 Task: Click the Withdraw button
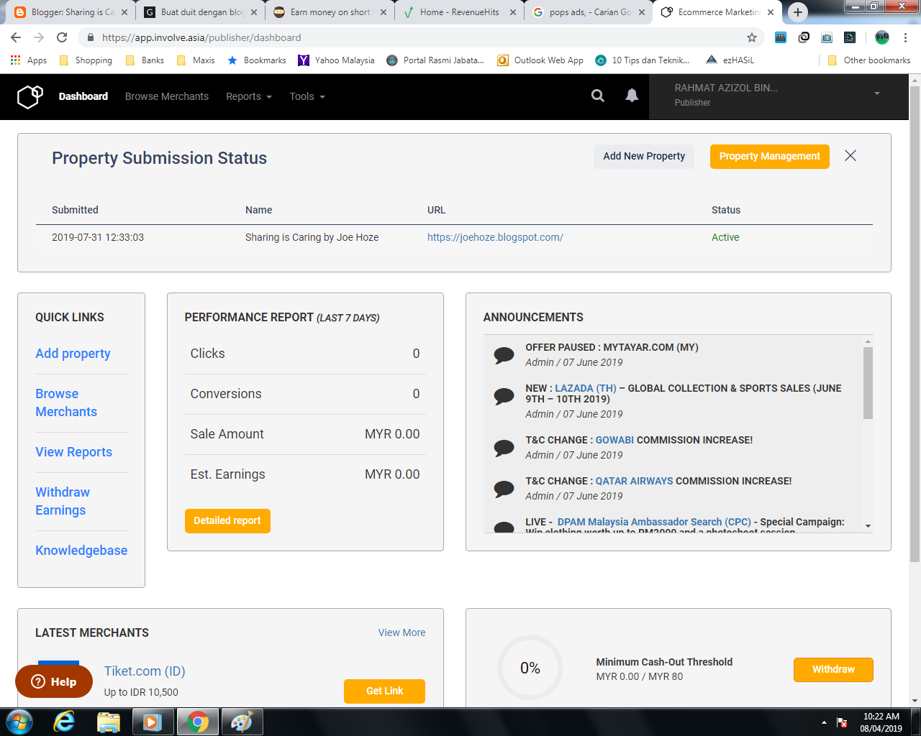833,669
